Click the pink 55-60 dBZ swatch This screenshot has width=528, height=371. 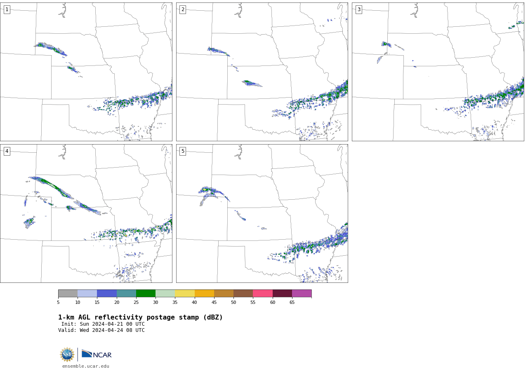click(x=263, y=294)
